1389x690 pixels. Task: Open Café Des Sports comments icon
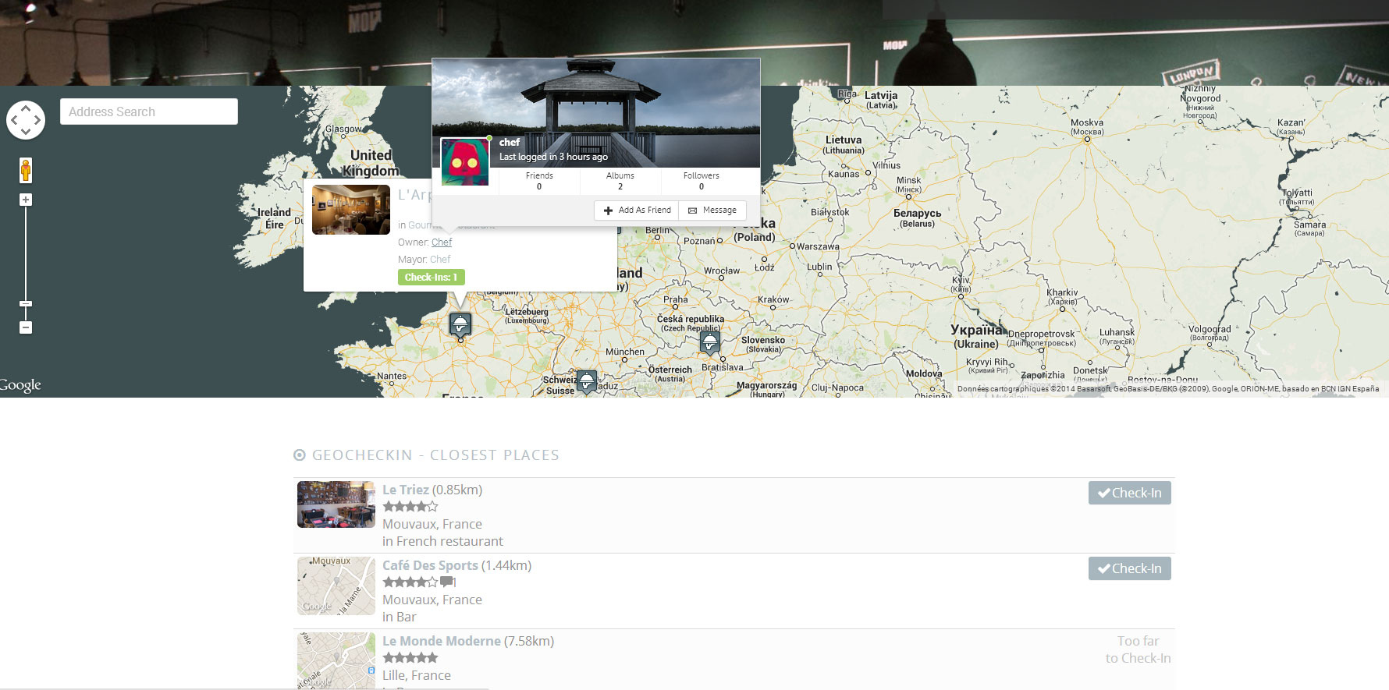pos(448,582)
